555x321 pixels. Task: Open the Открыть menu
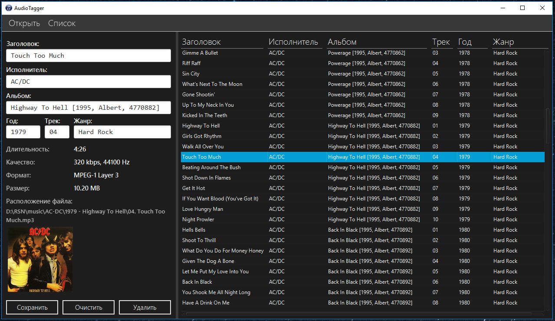pyautogui.click(x=24, y=23)
